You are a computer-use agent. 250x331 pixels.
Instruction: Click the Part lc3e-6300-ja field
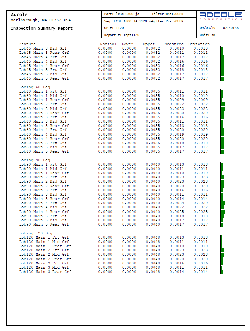[x=122, y=14]
